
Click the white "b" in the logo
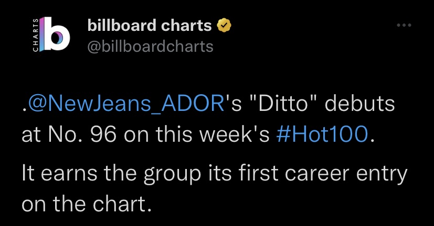(58, 36)
